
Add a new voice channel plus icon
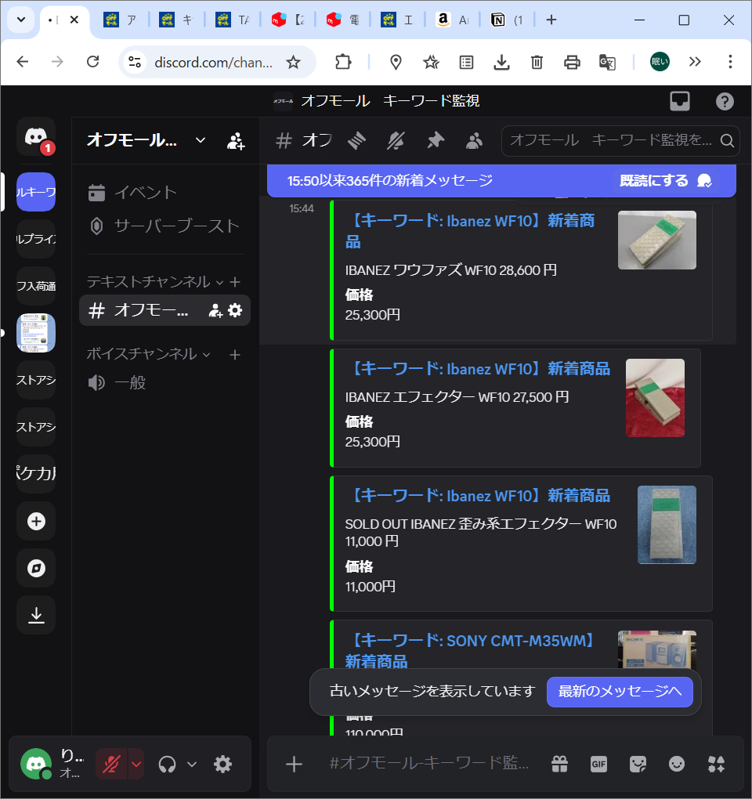coord(235,354)
